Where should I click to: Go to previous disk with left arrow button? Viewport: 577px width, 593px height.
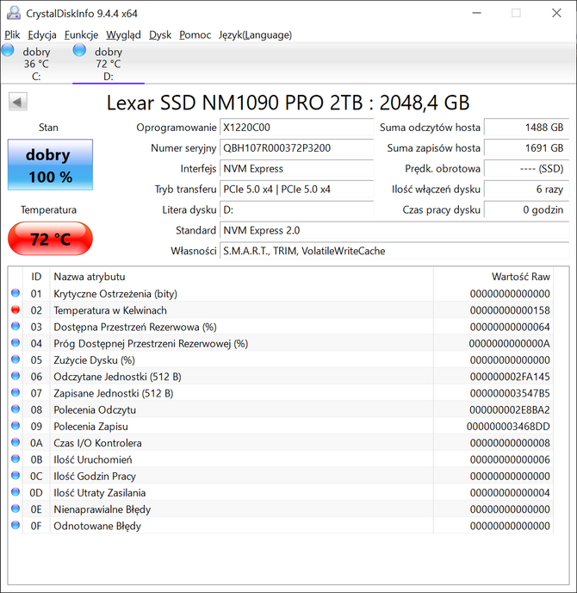coord(18,102)
